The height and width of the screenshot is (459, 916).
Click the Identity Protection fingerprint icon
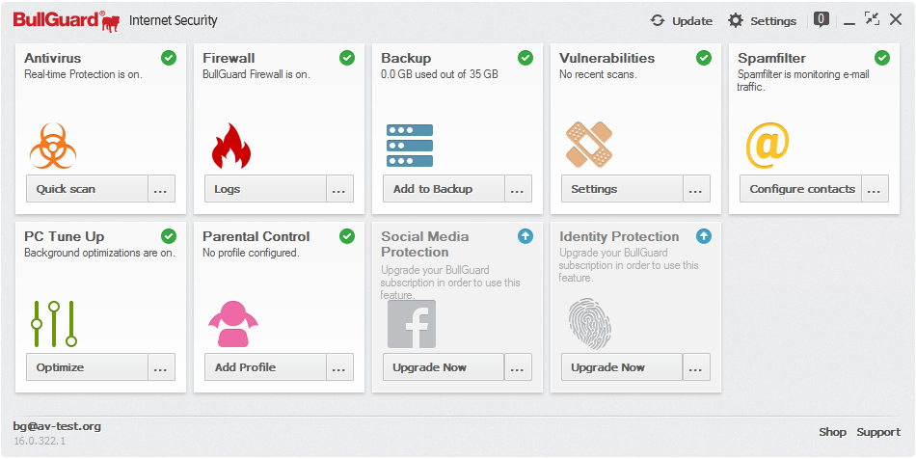click(x=588, y=324)
